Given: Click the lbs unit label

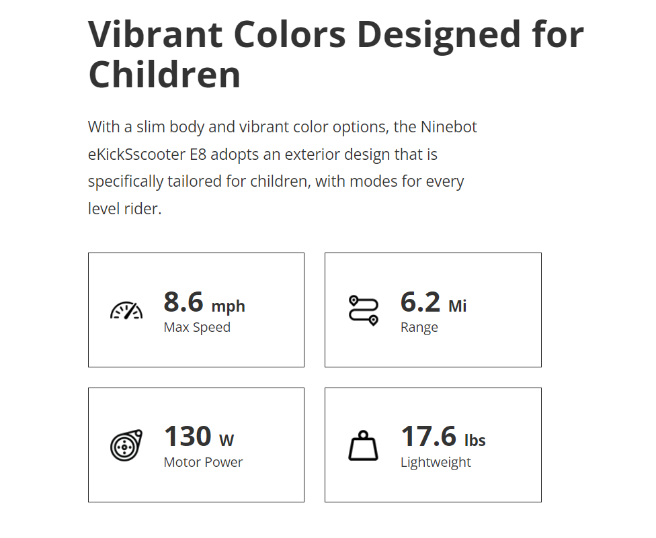Looking at the screenshot, I should 475,441.
